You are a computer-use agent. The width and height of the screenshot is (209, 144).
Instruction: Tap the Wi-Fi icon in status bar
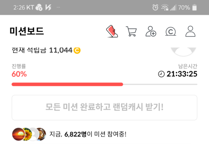click(x=165, y=7)
